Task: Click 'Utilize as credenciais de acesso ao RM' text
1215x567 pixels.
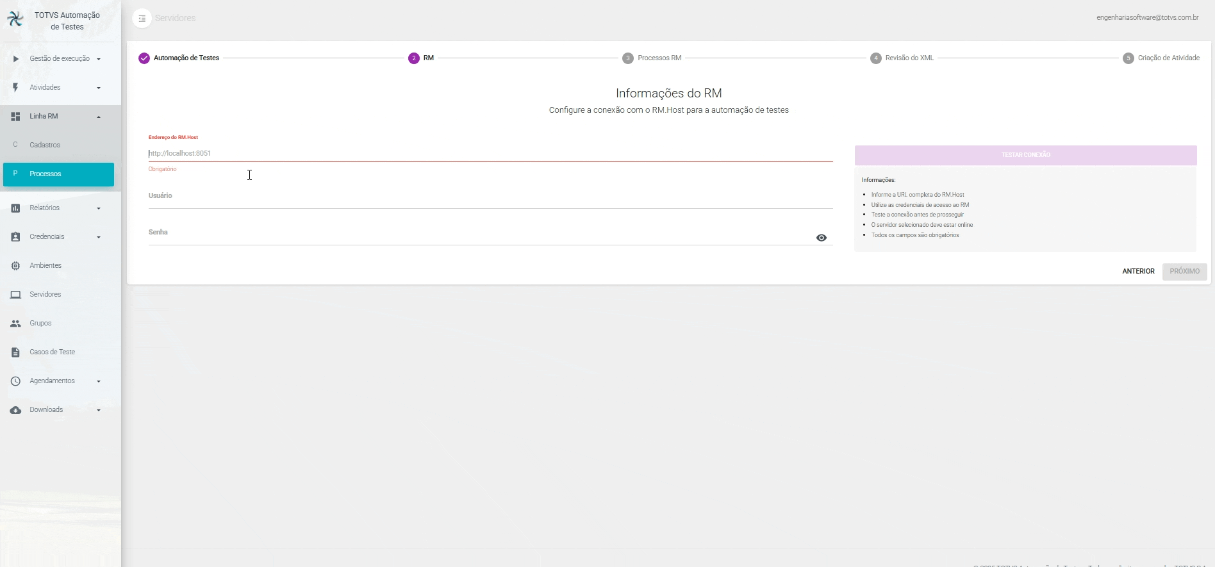Action: [920, 205]
